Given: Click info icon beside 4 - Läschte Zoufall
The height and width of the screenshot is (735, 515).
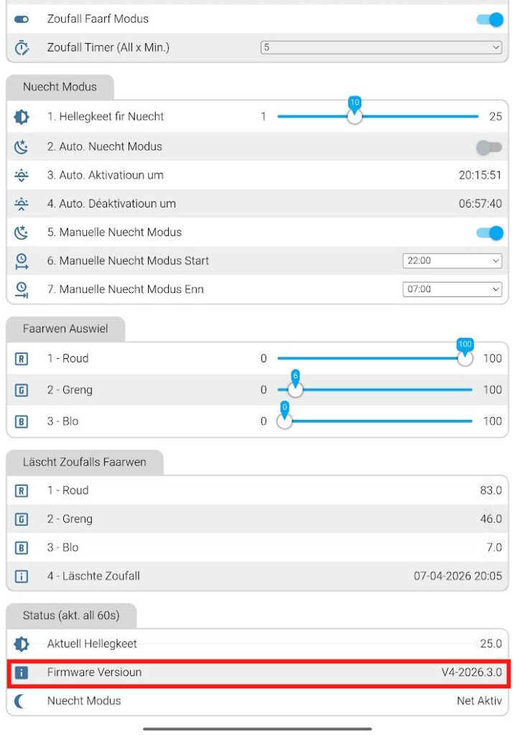Looking at the screenshot, I should point(22,576).
